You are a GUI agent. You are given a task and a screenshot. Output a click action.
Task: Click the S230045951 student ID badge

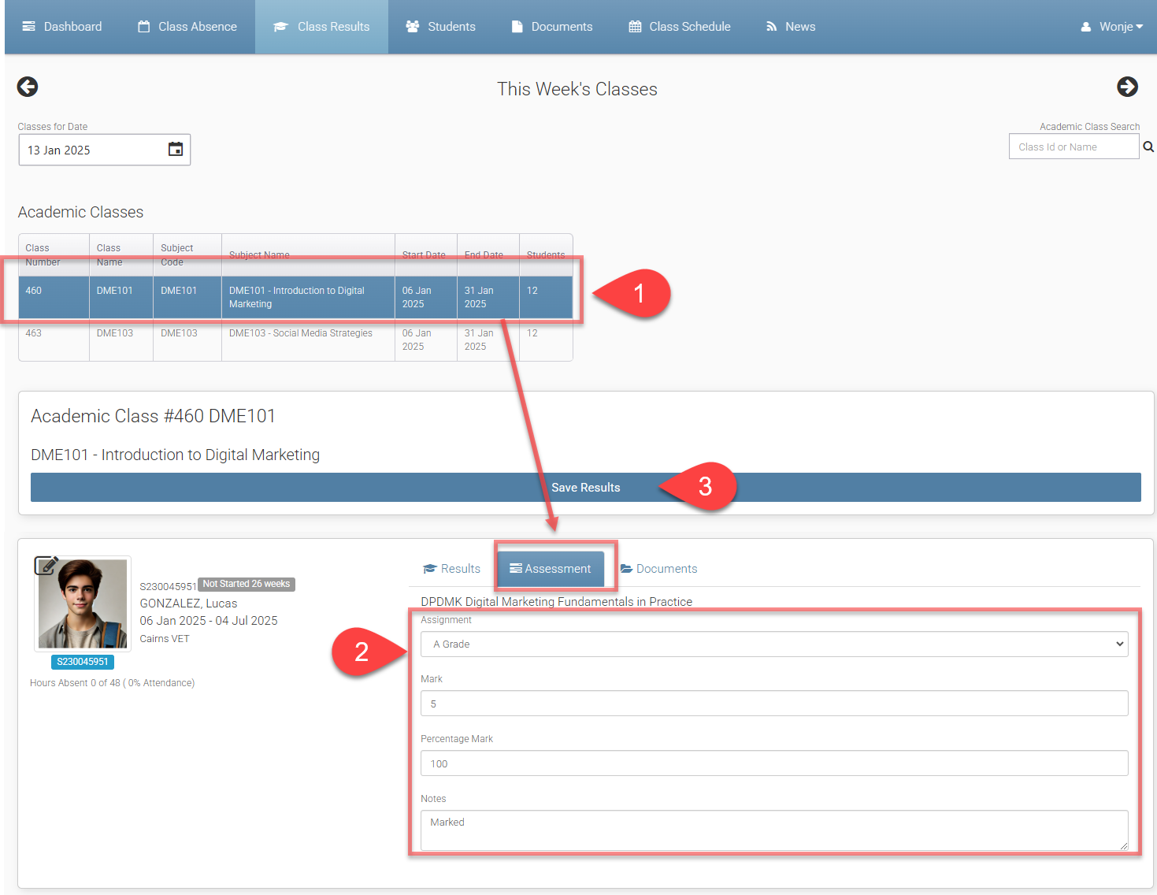pyautogui.click(x=83, y=662)
